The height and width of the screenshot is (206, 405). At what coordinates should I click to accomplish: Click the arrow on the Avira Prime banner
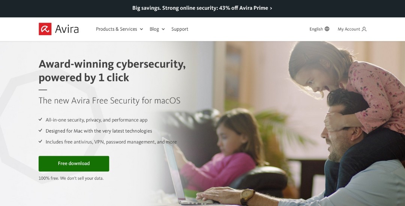coord(271,8)
